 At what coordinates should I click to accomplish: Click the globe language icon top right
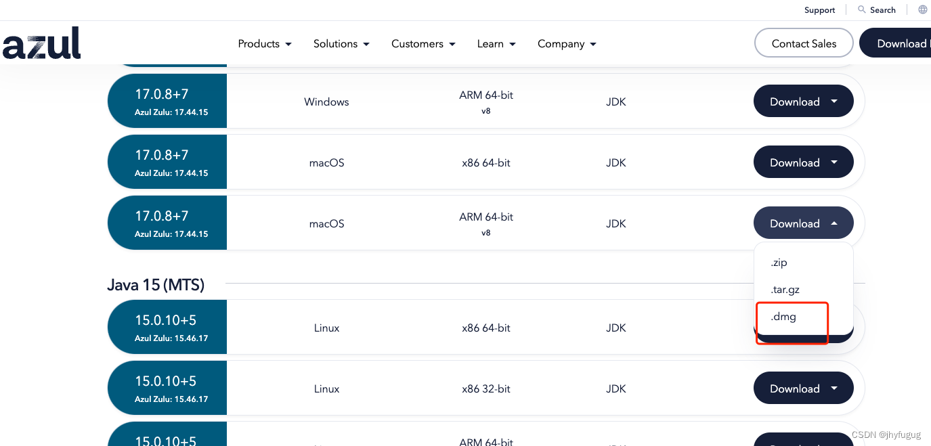pyautogui.click(x=922, y=9)
